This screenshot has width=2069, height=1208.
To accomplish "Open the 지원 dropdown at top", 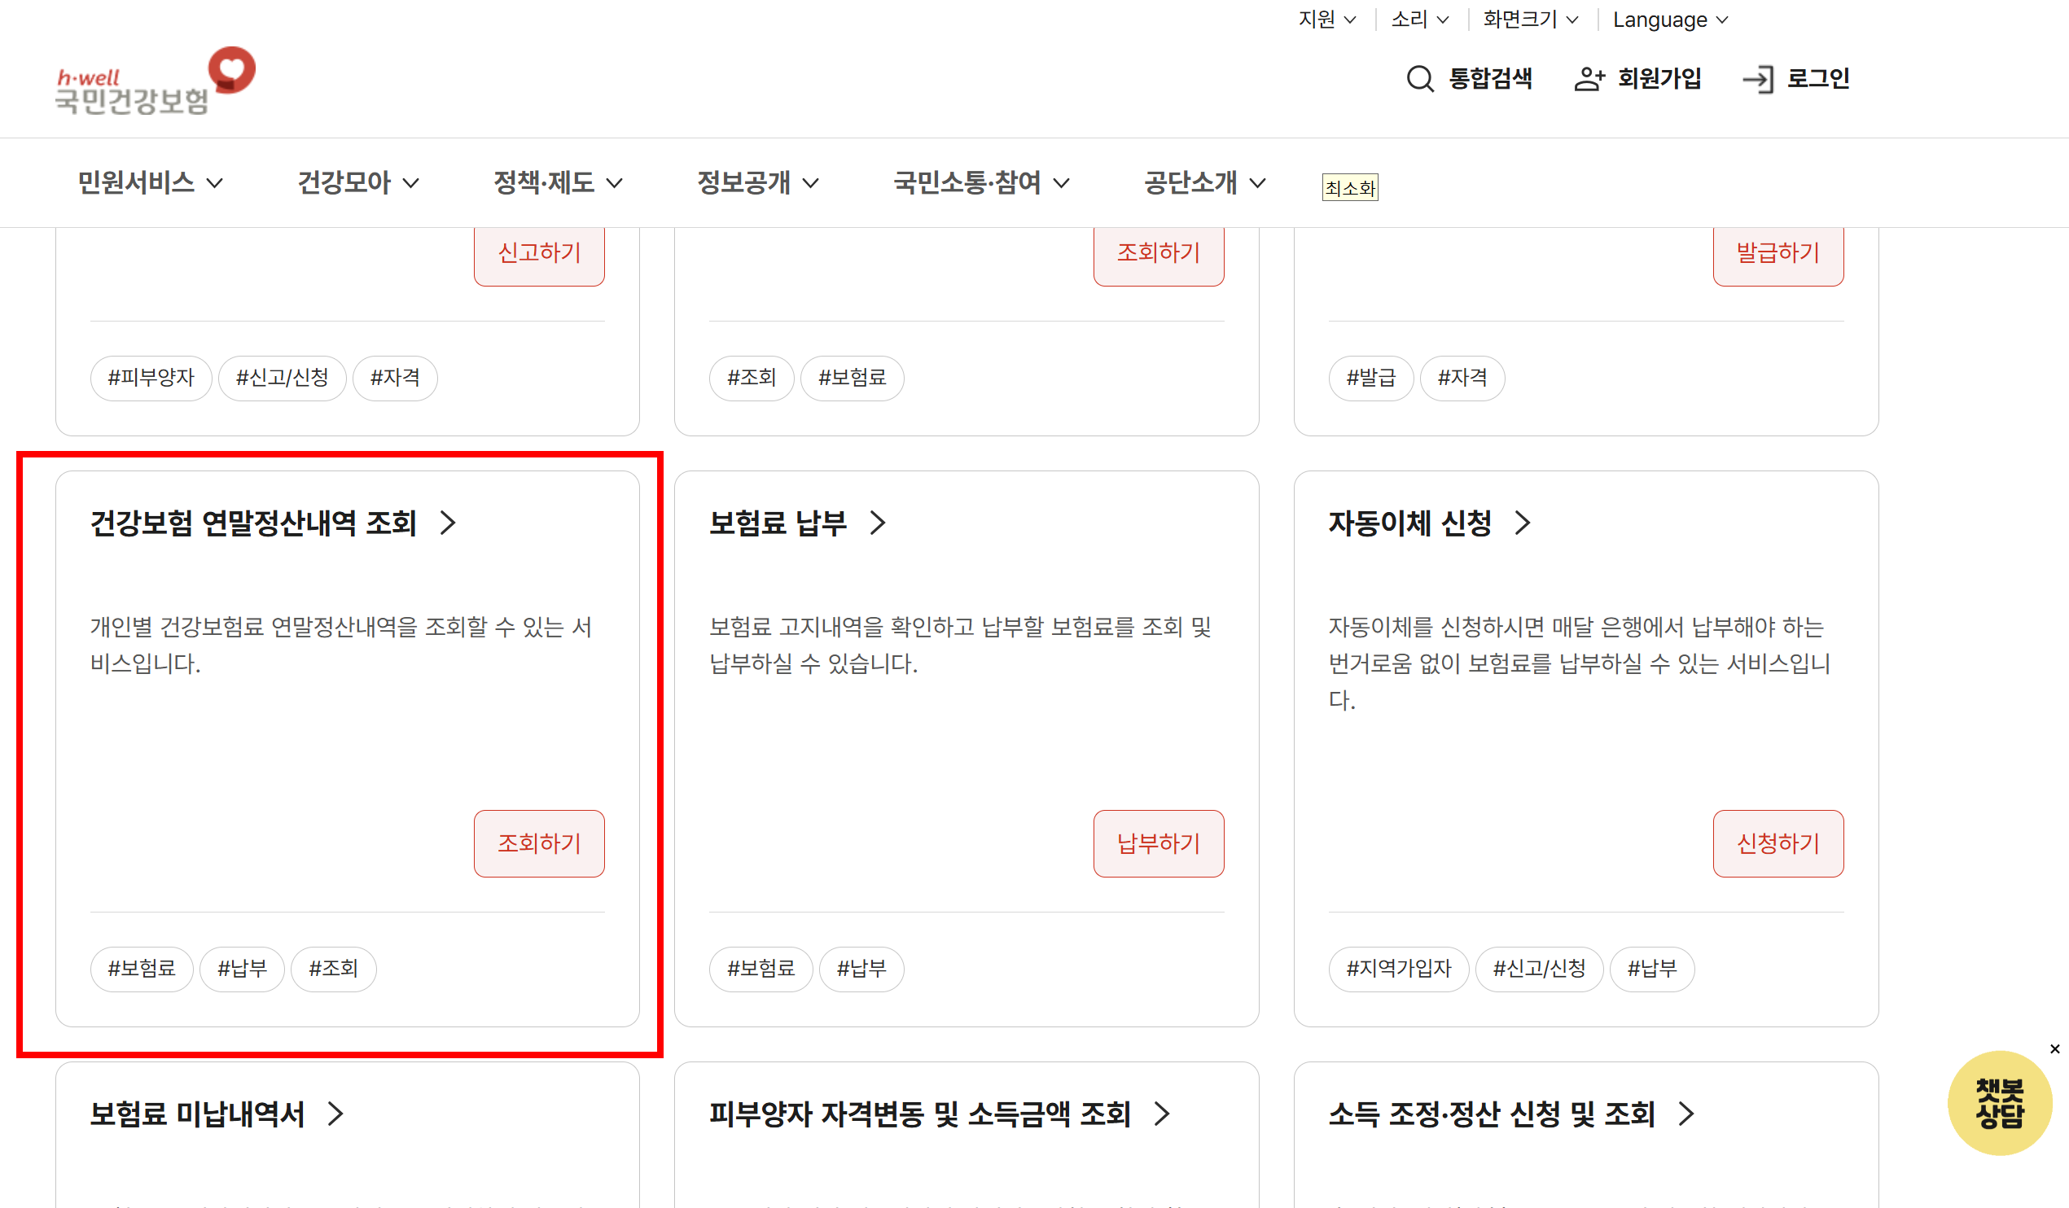I will 1326,20.
